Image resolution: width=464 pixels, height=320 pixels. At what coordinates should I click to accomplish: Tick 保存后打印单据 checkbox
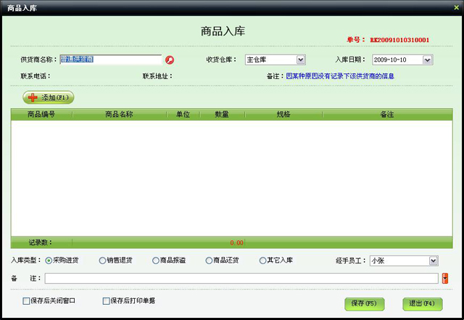tap(107, 300)
